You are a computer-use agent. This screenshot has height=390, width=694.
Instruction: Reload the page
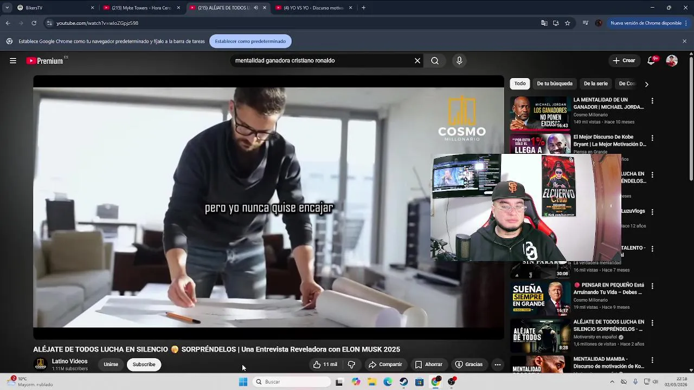click(x=34, y=23)
